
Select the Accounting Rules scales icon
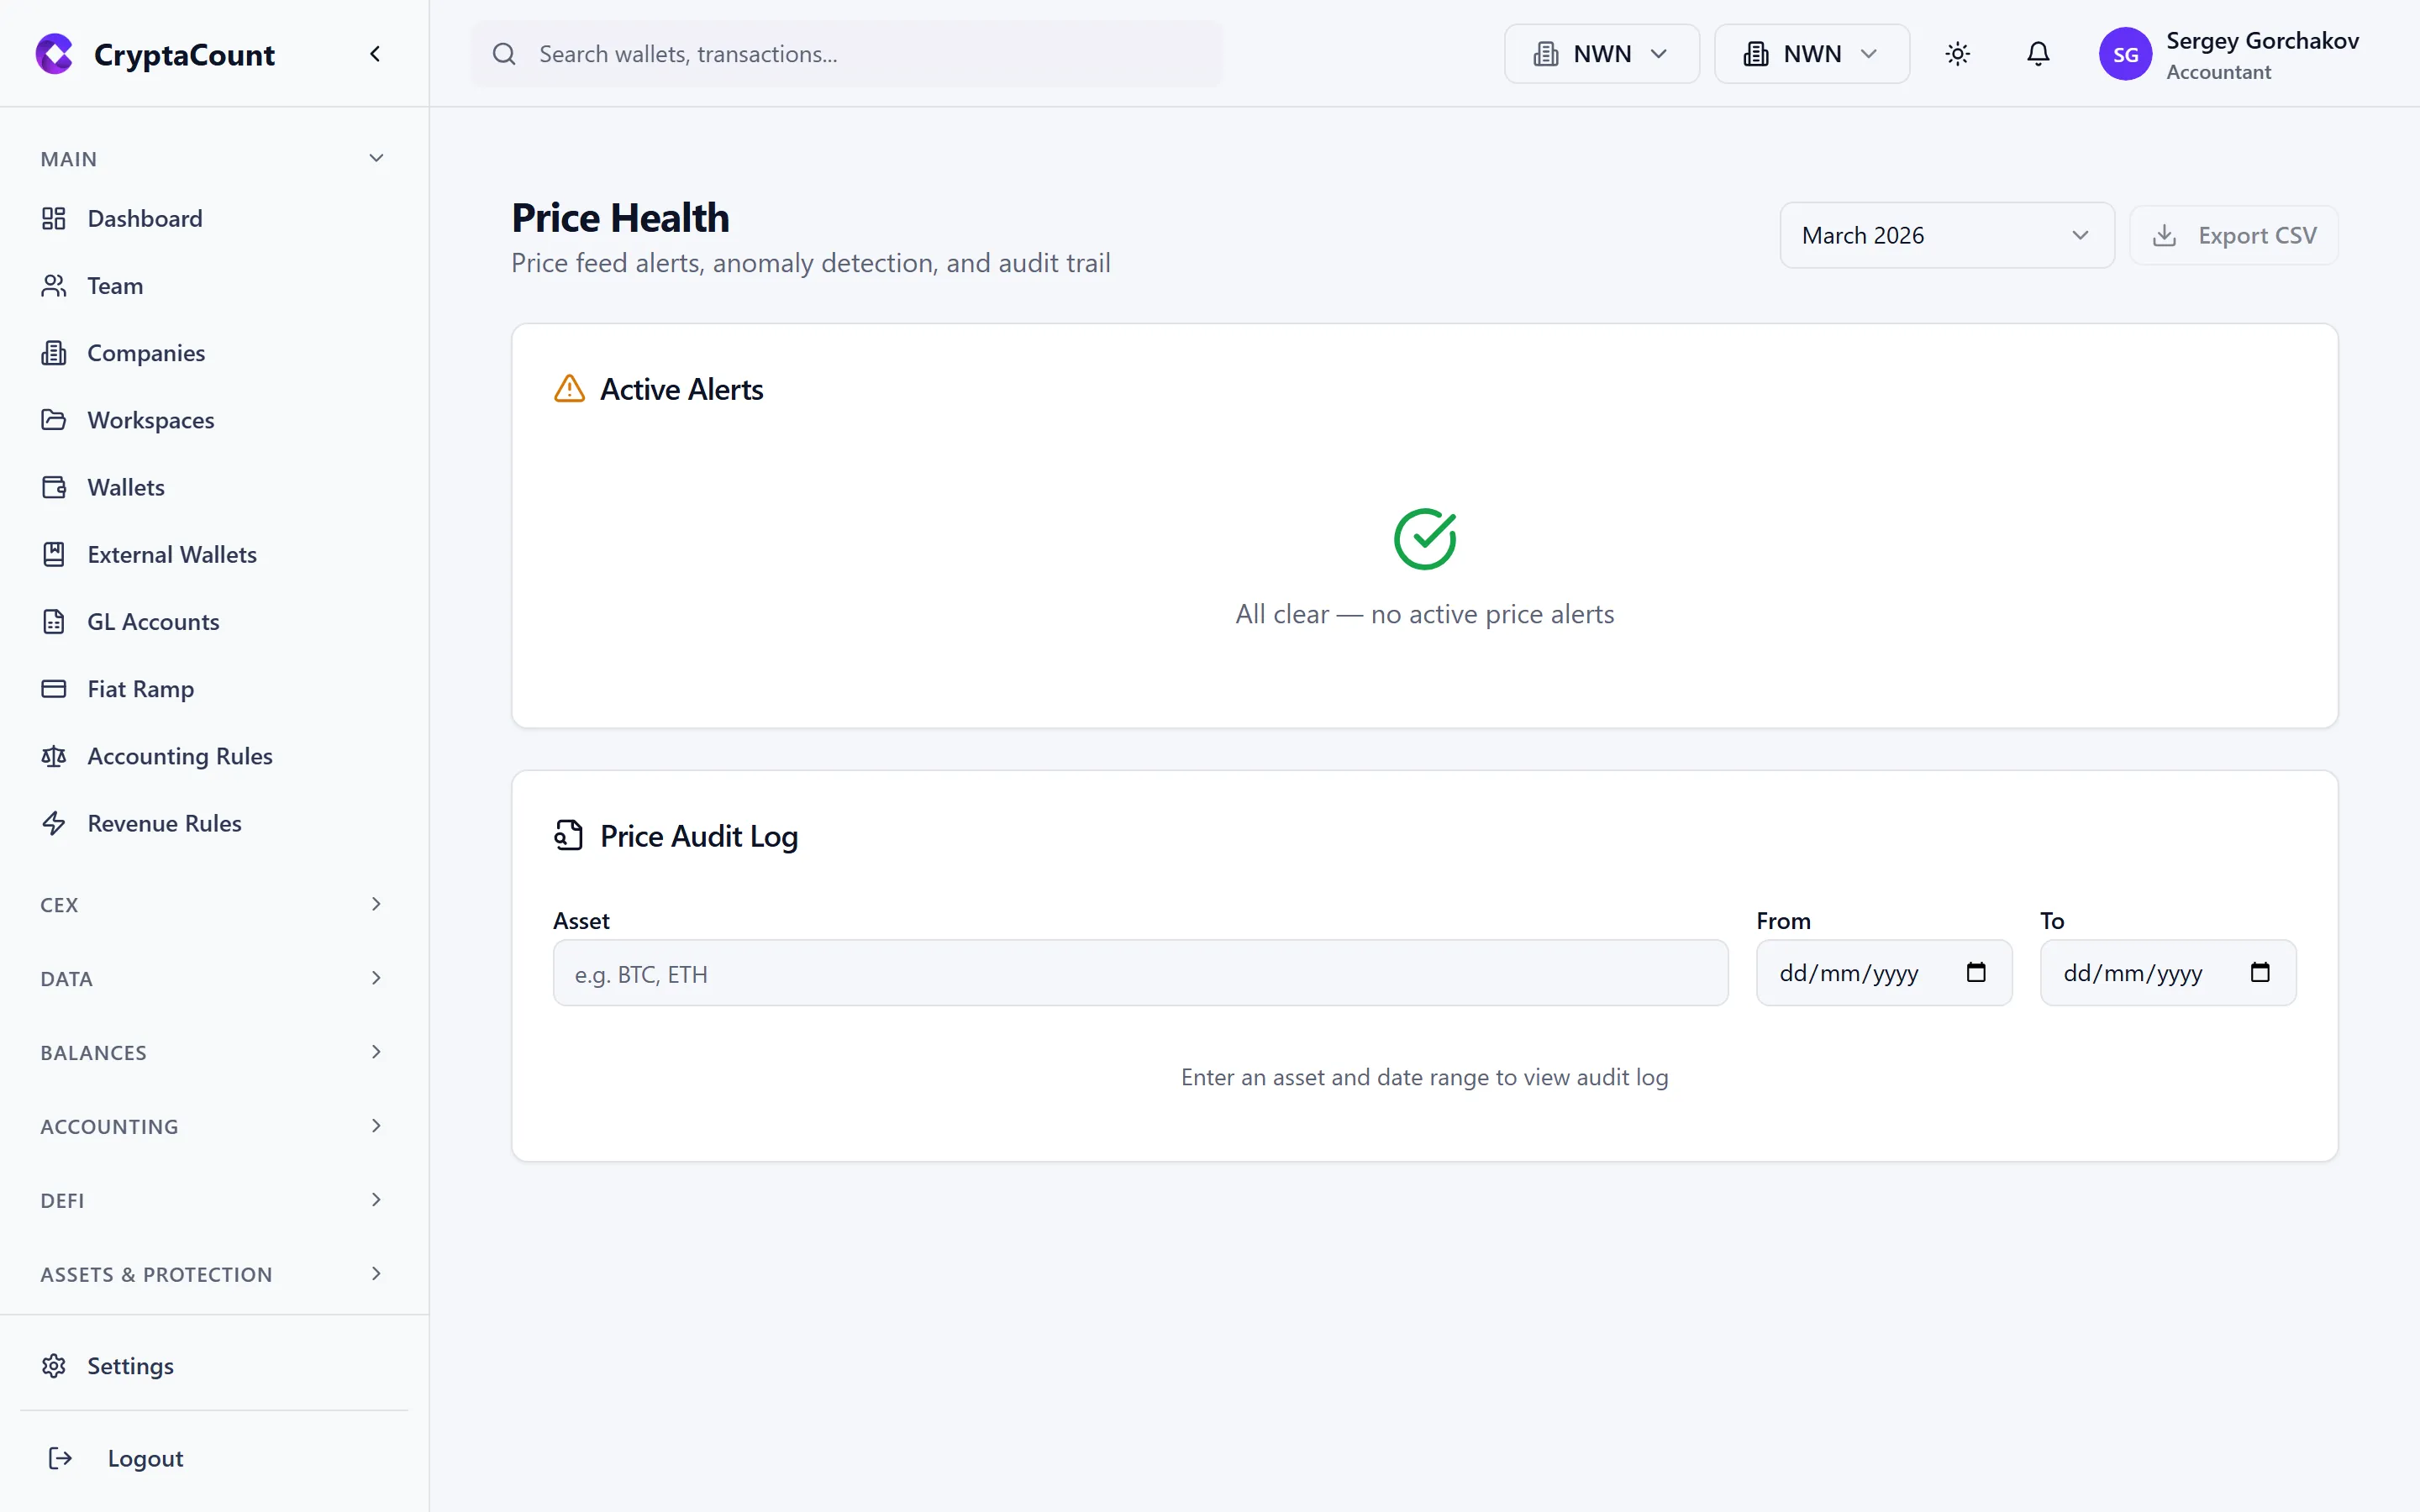click(x=54, y=756)
